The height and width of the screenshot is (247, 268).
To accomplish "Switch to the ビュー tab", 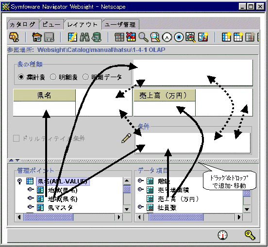I will (x=51, y=25).
